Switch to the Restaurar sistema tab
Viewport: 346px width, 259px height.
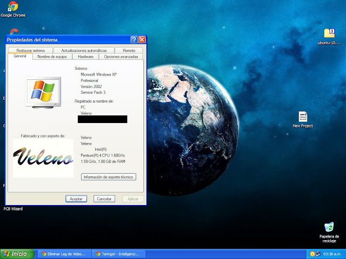click(31, 50)
